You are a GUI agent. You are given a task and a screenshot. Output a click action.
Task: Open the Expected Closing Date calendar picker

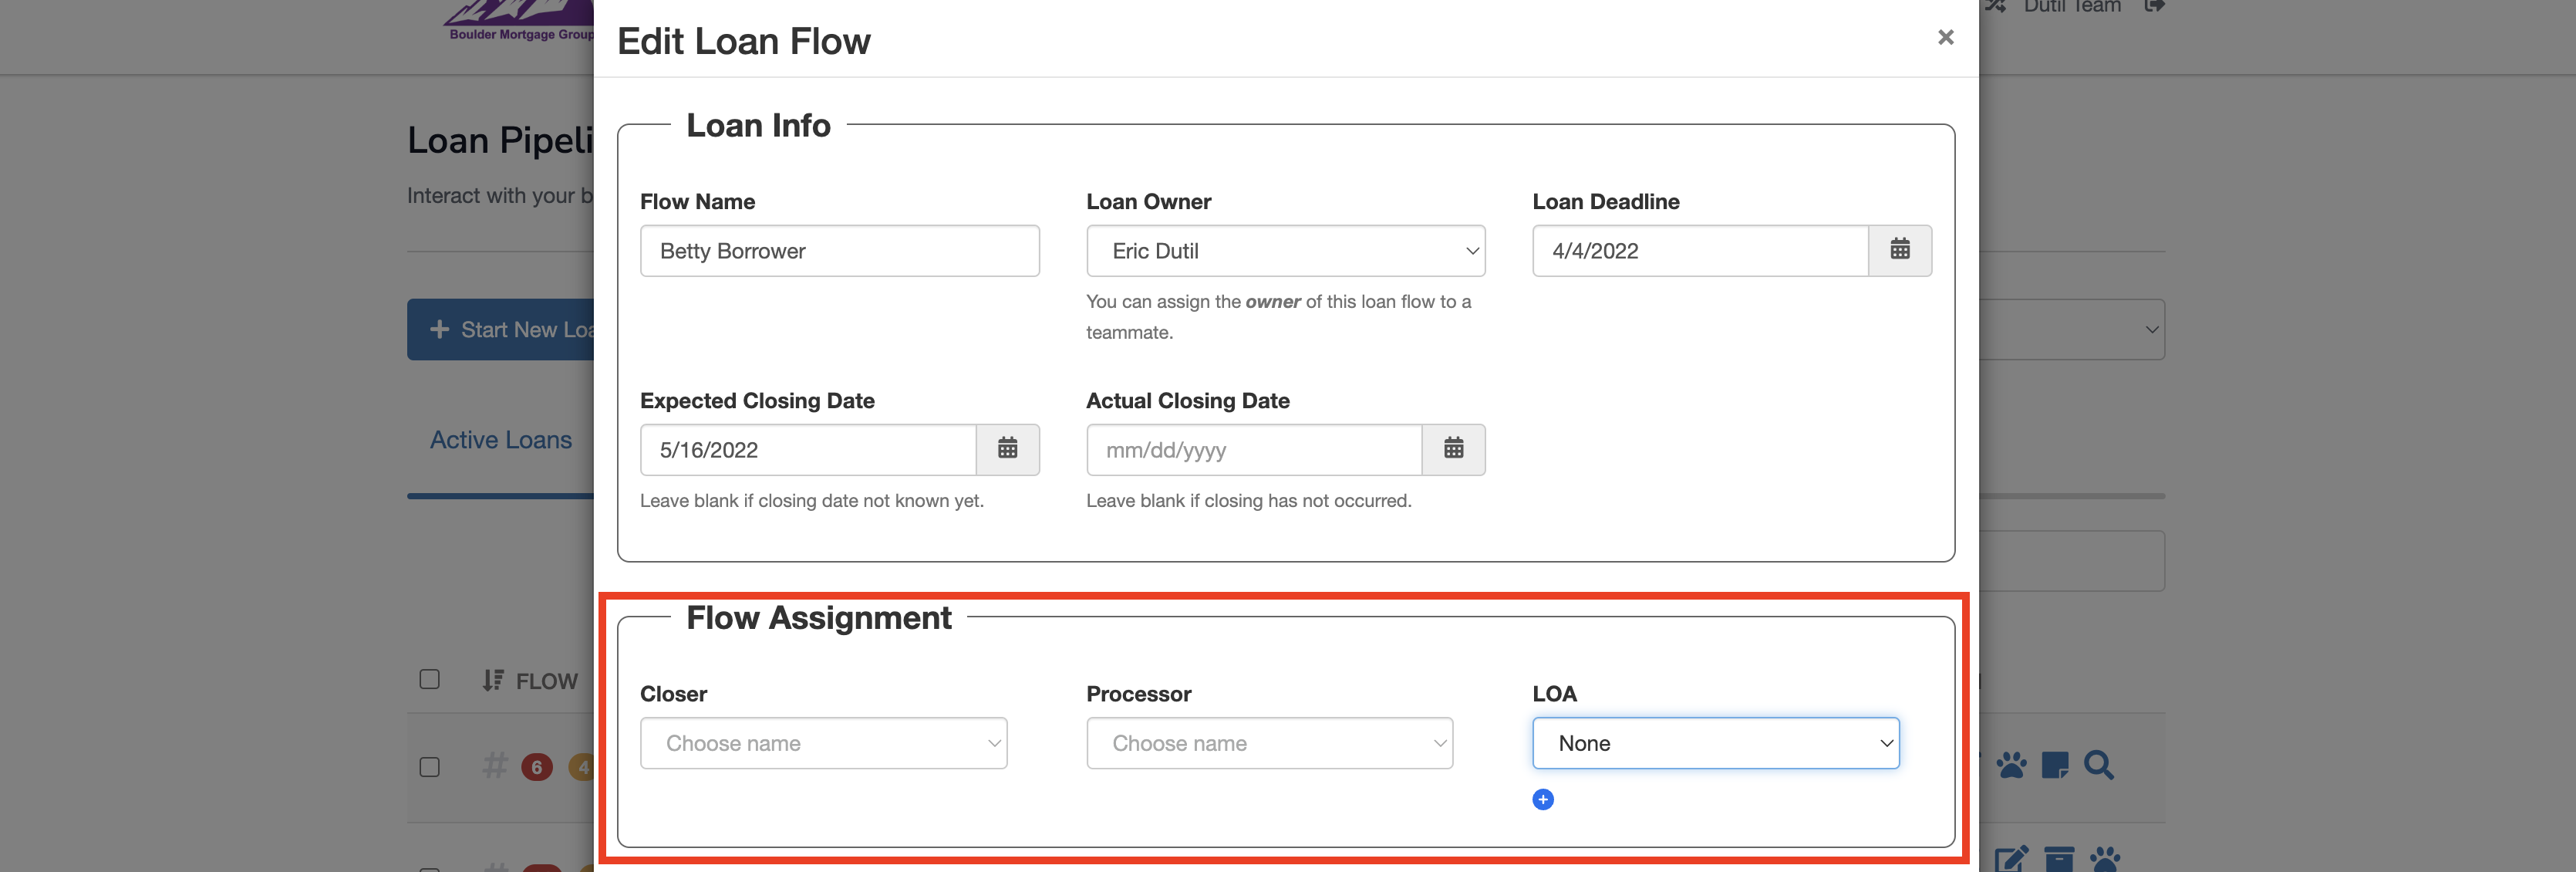1007,449
